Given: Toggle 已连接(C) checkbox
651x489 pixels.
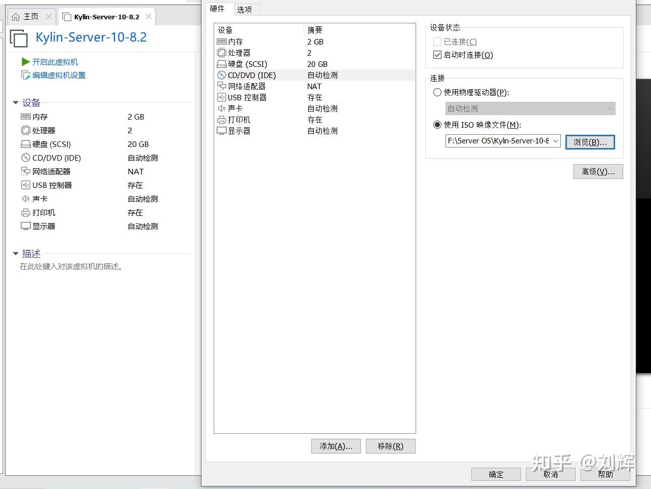Looking at the screenshot, I should coord(437,42).
